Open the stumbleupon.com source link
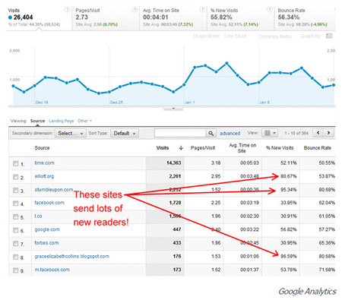 pos(54,190)
